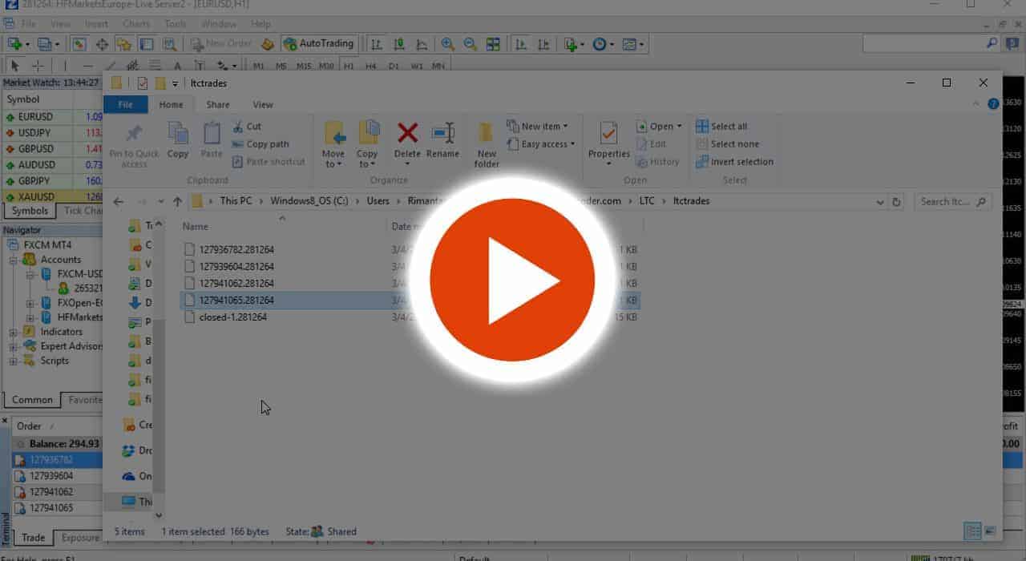
Task: Switch to Exposure tab in Terminal
Action: (x=80, y=539)
